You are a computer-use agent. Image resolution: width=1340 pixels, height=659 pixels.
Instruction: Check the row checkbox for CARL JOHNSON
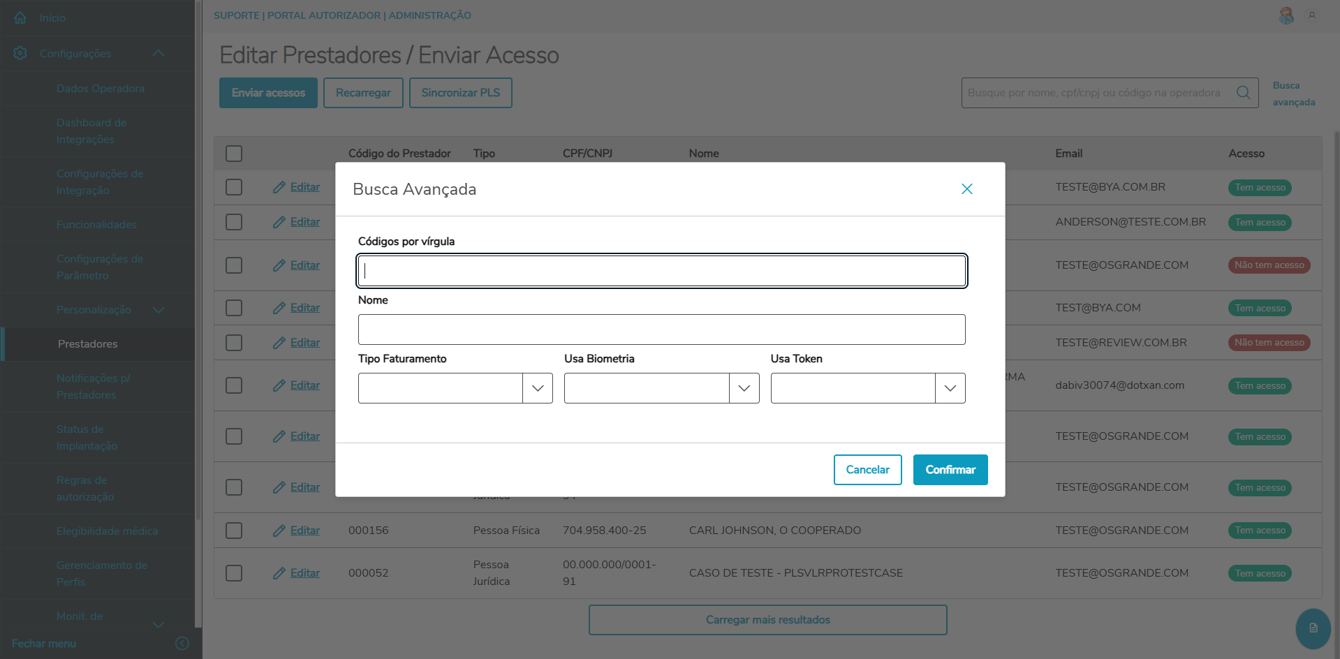(234, 531)
